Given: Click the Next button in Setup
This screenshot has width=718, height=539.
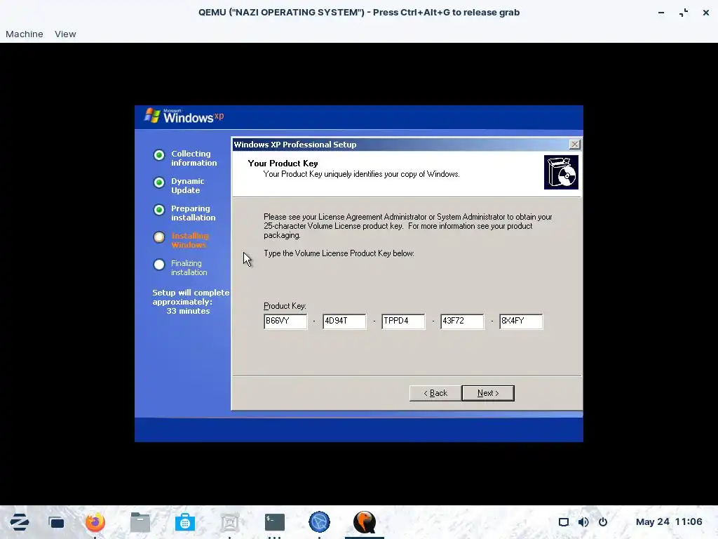Looking at the screenshot, I should point(488,393).
